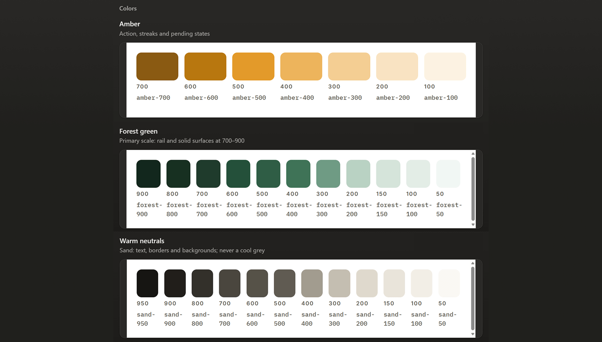Pick the forest-700 swatch
Image resolution: width=602 pixels, height=342 pixels.
(x=208, y=174)
